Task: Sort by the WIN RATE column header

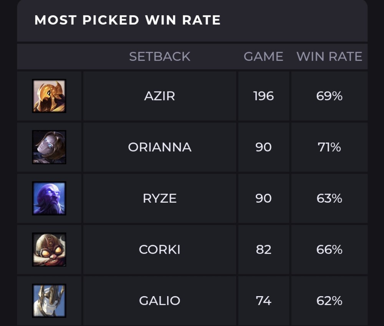Action: 329,57
